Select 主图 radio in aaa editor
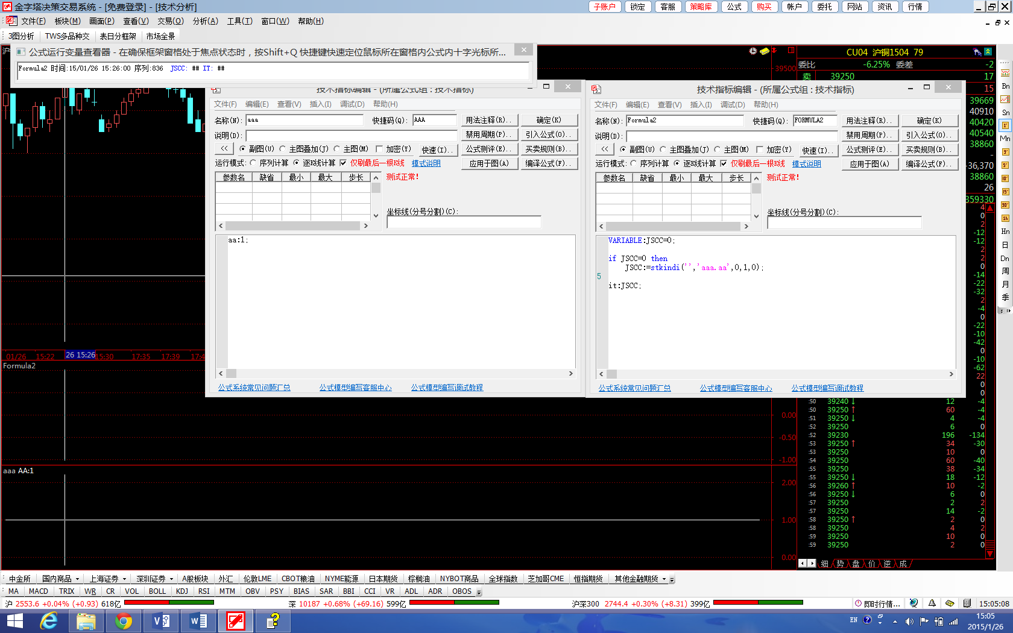 (x=337, y=149)
